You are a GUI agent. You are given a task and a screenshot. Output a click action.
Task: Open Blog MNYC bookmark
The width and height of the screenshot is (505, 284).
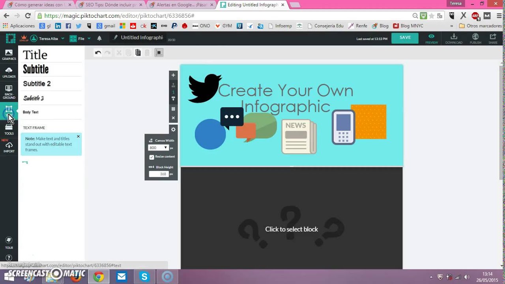(x=408, y=26)
